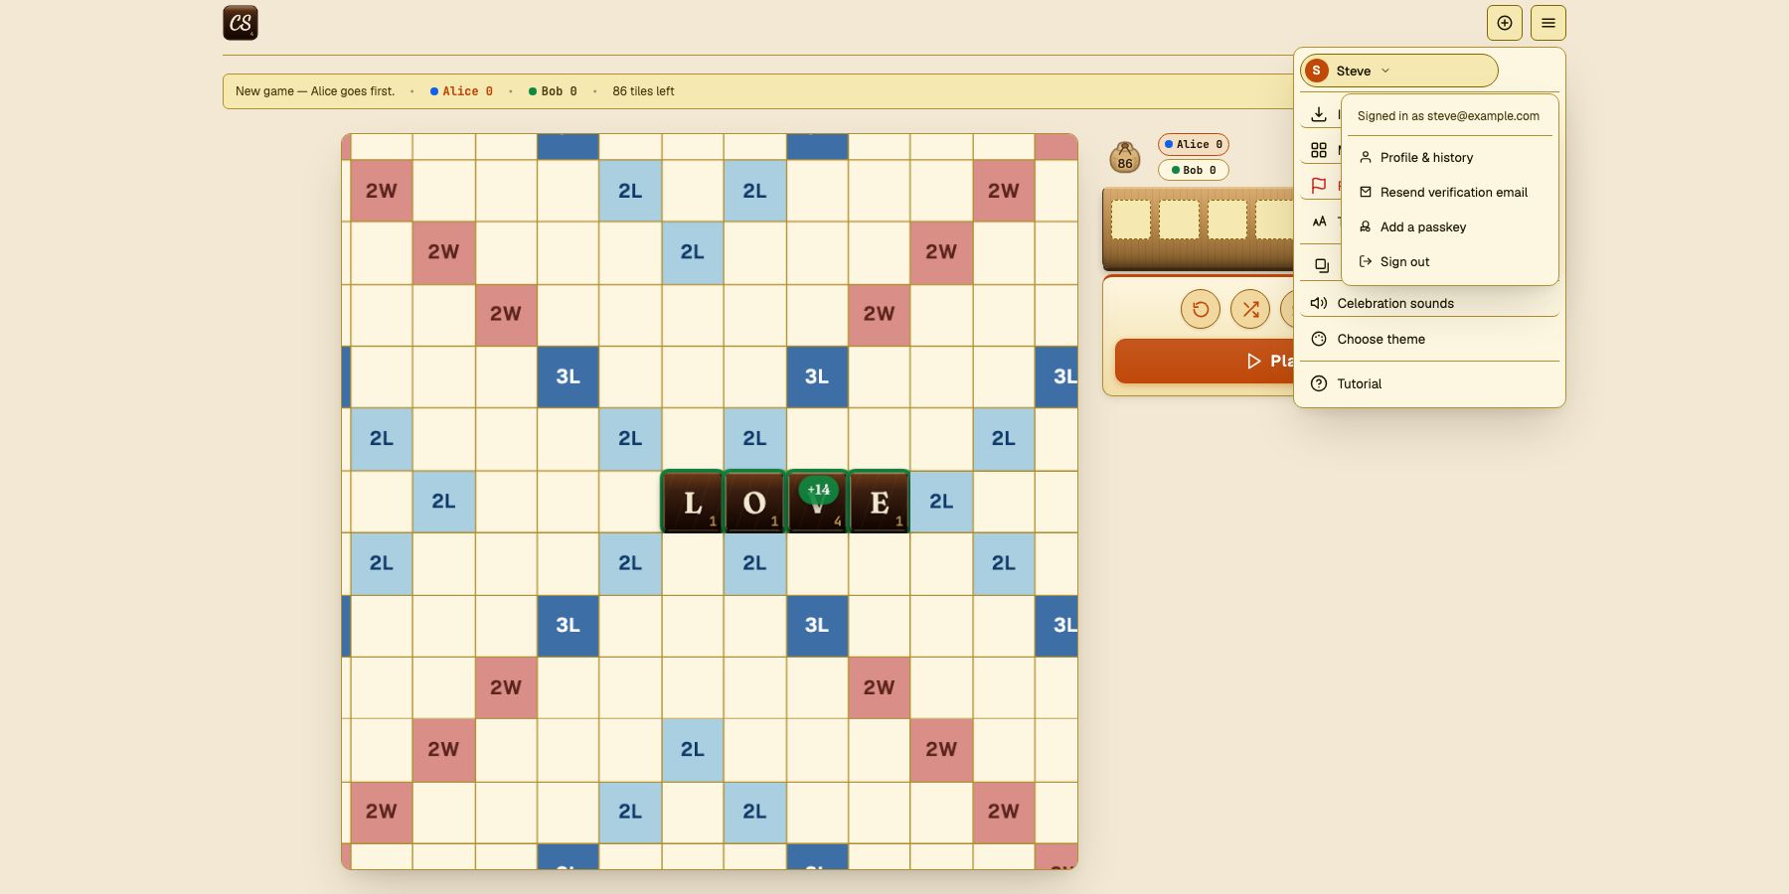Click the first empty rack slot
This screenshot has width=1789, height=894.
pyautogui.click(x=1131, y=220)
